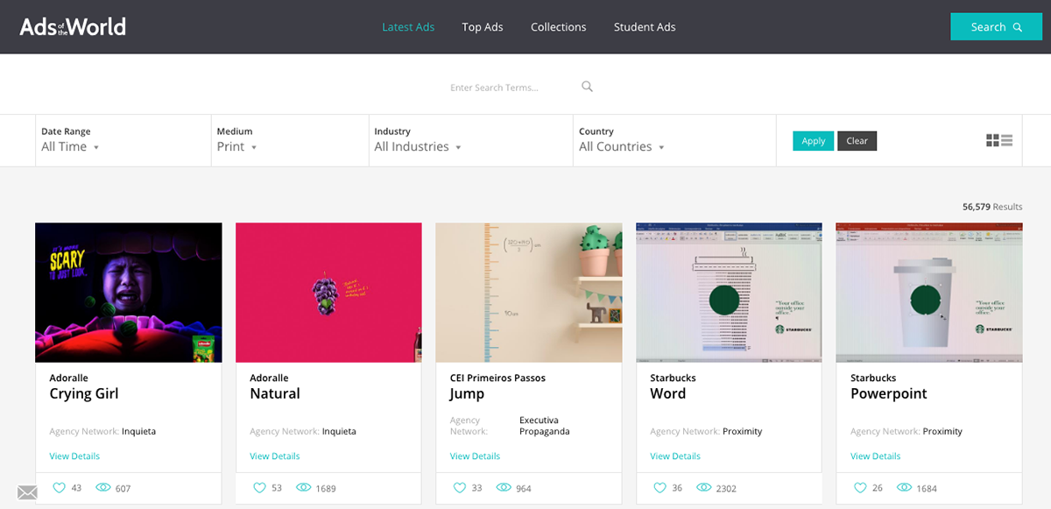Open the Top Ads tab
The image size is (1051, 509).
tap(483, 27)
